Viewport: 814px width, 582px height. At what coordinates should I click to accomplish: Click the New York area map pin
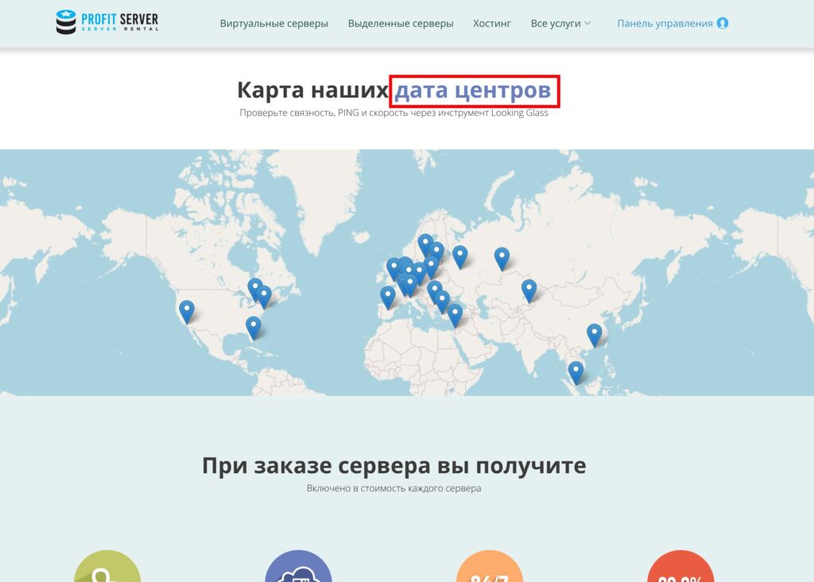point(264,297)
